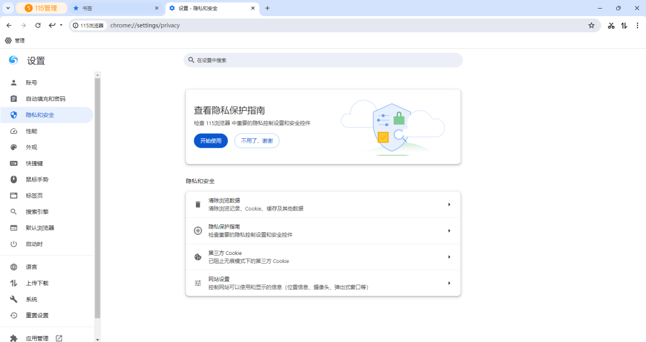Expand the 清除浏览数据 row
This screenshot has height=342, width=646.
(x=449, y=204)
